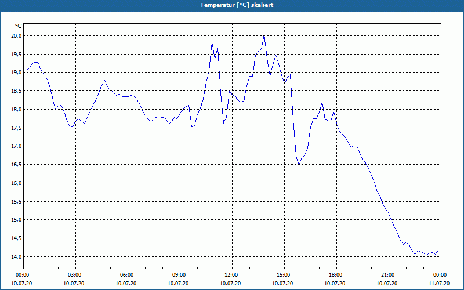
Task: Select the '11.07.20' date label
Action: tap(439, 284)
